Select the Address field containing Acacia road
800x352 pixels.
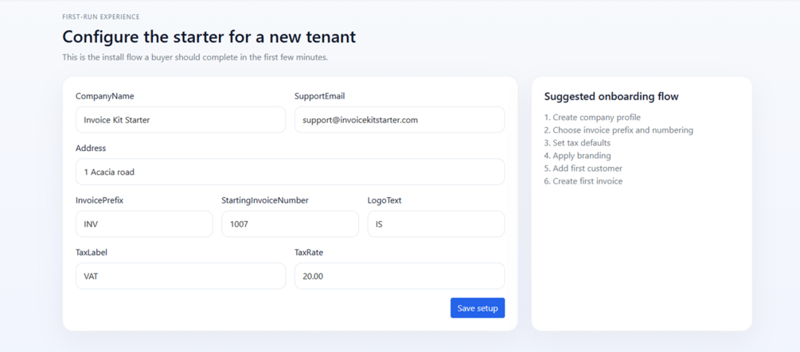point(290,172)
